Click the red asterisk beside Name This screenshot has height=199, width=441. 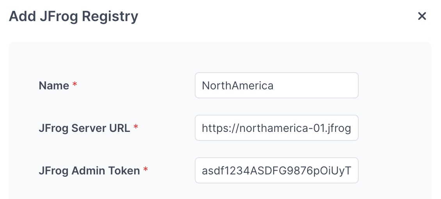coord(75,85)
